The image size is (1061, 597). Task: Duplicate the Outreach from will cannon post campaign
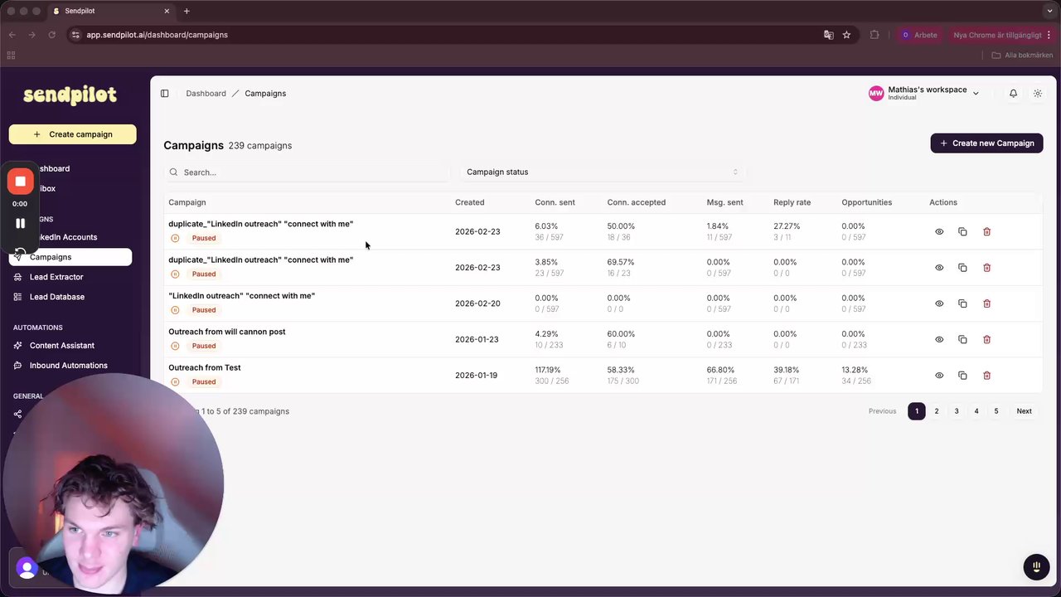click(x=962, y=339)
